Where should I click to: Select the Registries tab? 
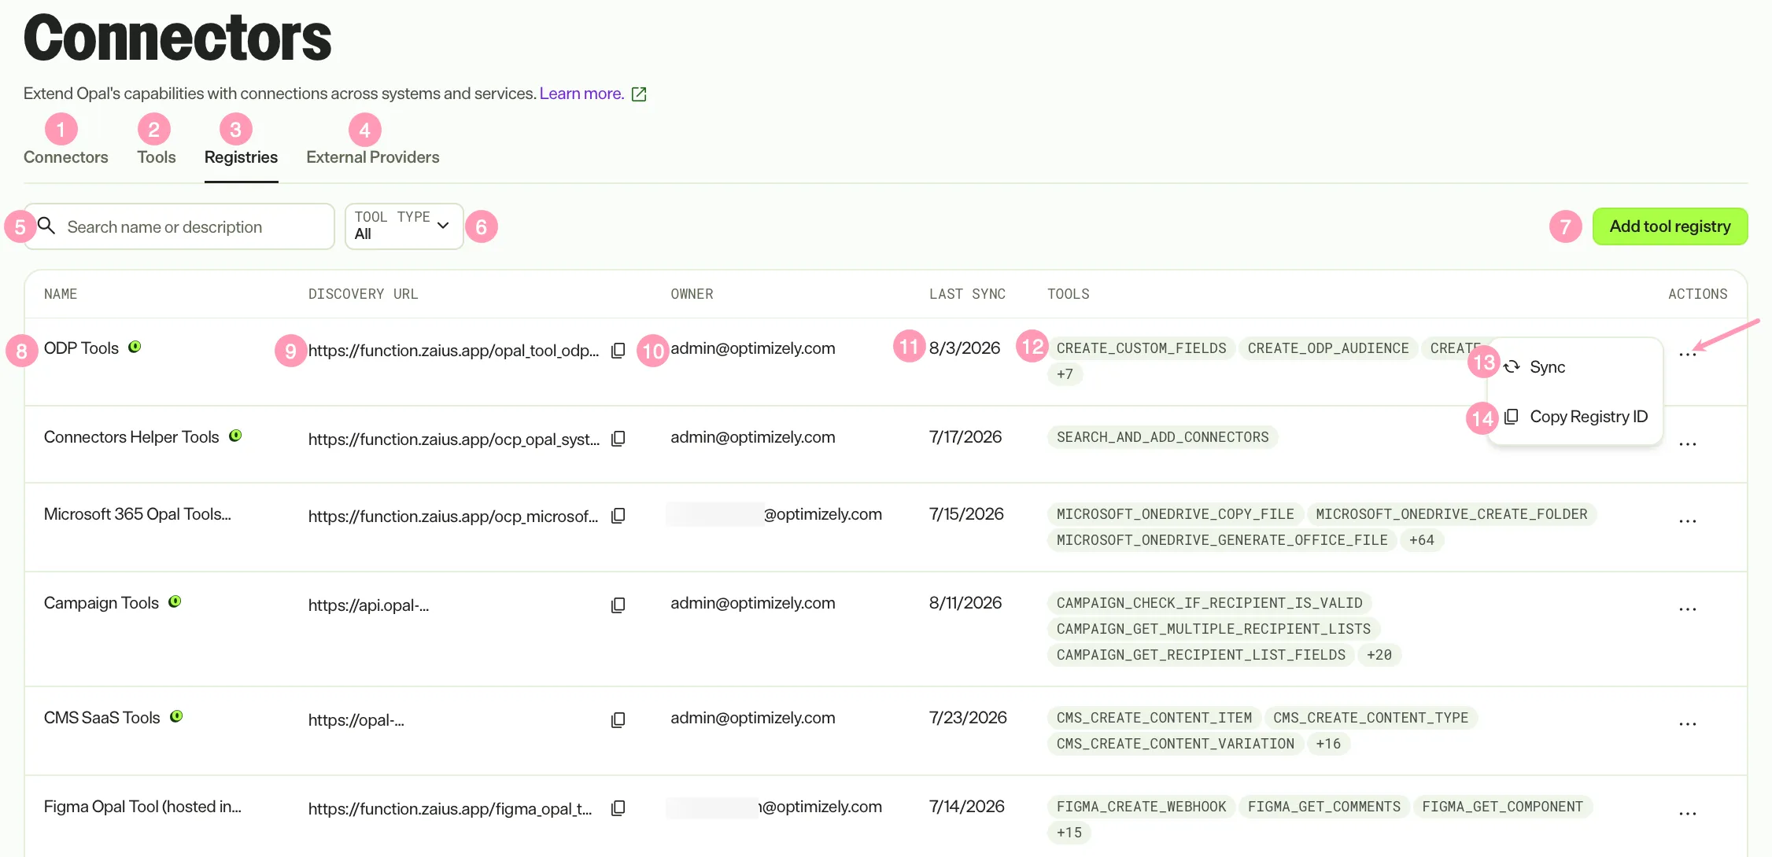[241, 157]
